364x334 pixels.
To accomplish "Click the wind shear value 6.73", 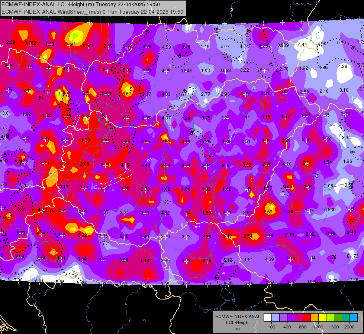I will click(21, 233).
